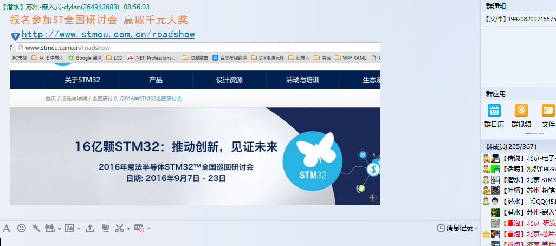Click the magic wand effects icon
The width and height of the screenshot is (556, 246).
[x=36, y=228]
